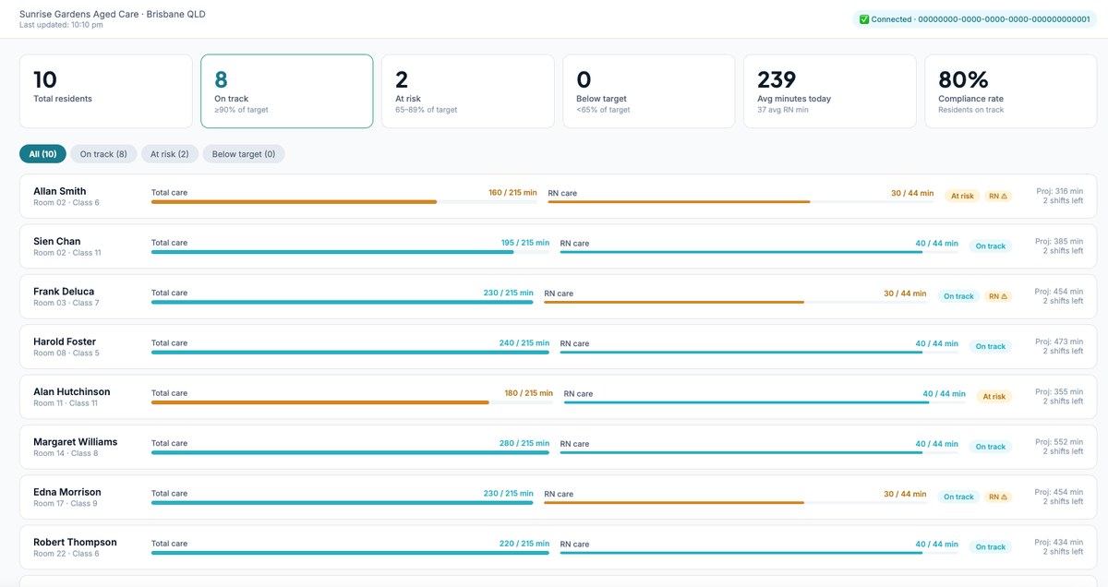The image size is (1108, 587).
Task: Click the RN warning badge for Edna Morrison
Action: 998,497
